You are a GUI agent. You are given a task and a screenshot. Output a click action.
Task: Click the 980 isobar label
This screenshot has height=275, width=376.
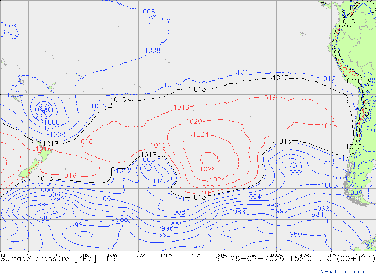pyautogui.click(x=296, y=234)
